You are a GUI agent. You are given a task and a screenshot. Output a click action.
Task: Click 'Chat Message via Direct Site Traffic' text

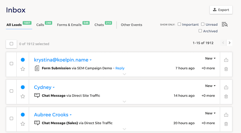click(x=71, y=96)
